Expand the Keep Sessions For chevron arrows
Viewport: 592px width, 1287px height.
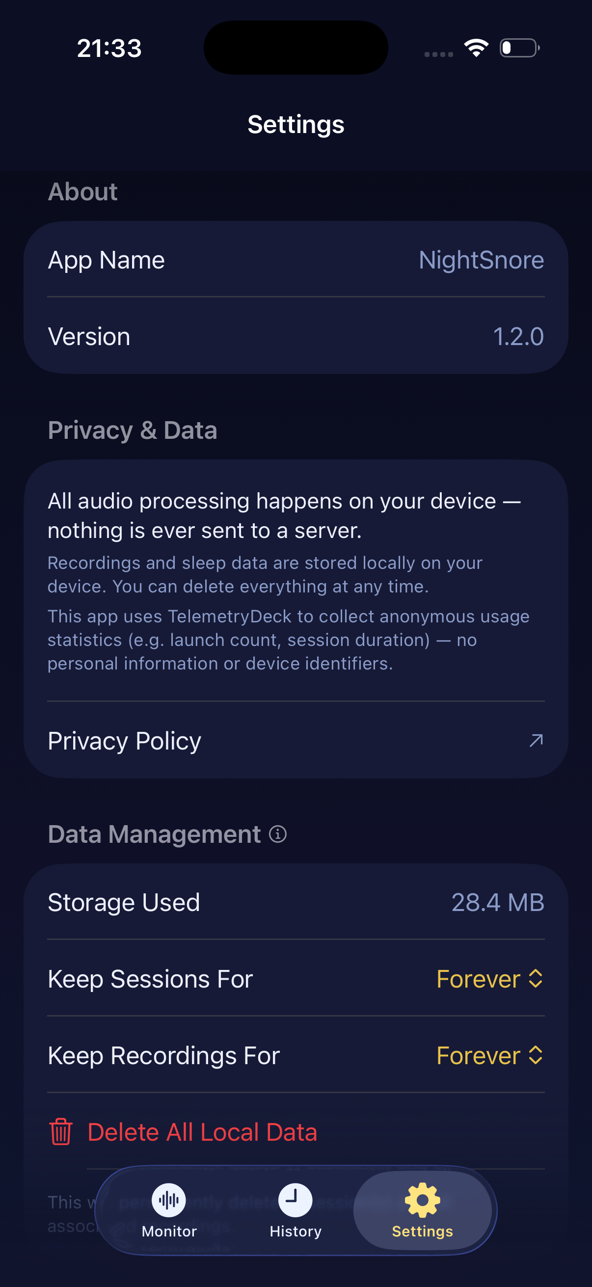(x=536, y=979)
